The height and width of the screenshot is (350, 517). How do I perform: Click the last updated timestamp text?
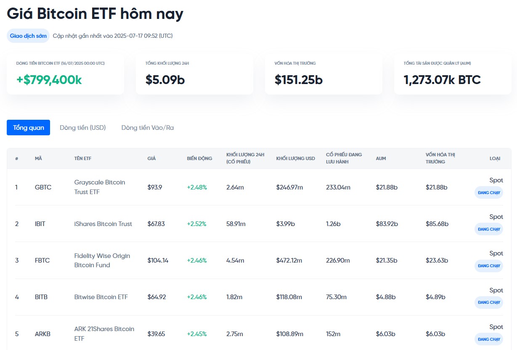click(113, 36)
